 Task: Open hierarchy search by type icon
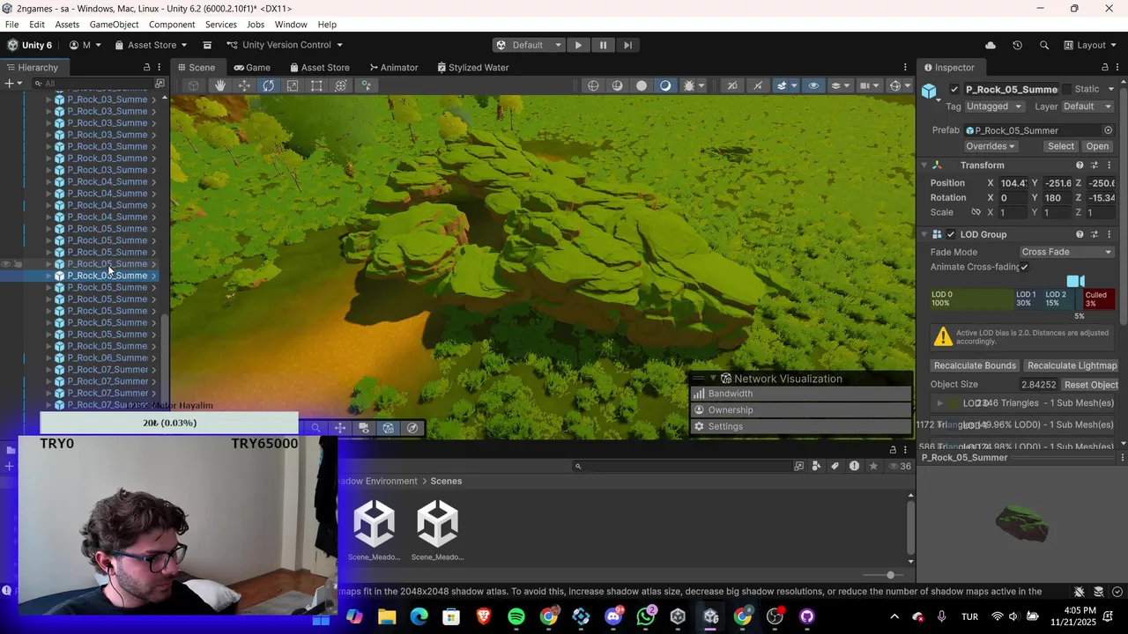[x=160, y=84]
